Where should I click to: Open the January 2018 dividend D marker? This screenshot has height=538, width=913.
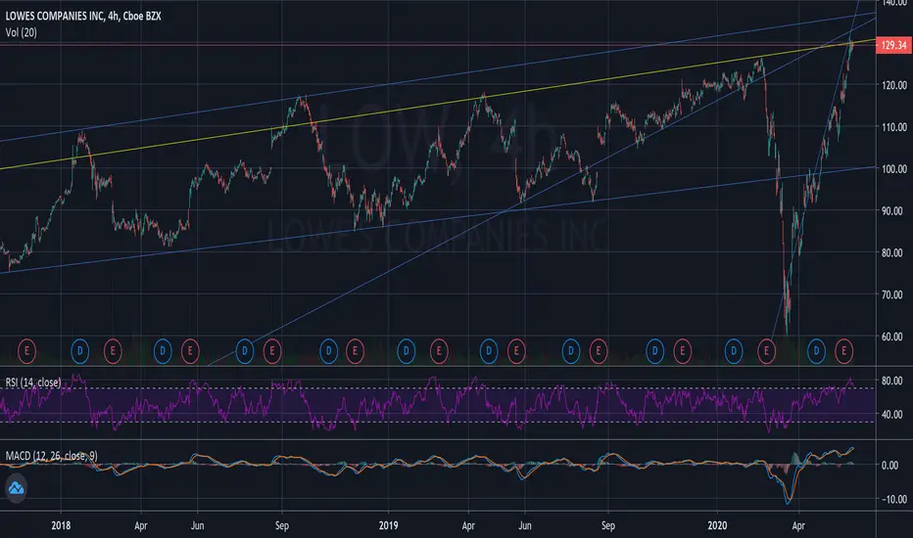(x=79, y=351)
